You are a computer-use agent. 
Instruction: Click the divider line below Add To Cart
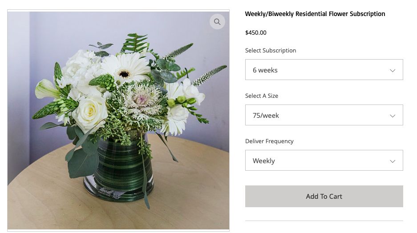[x=324, y=221]
